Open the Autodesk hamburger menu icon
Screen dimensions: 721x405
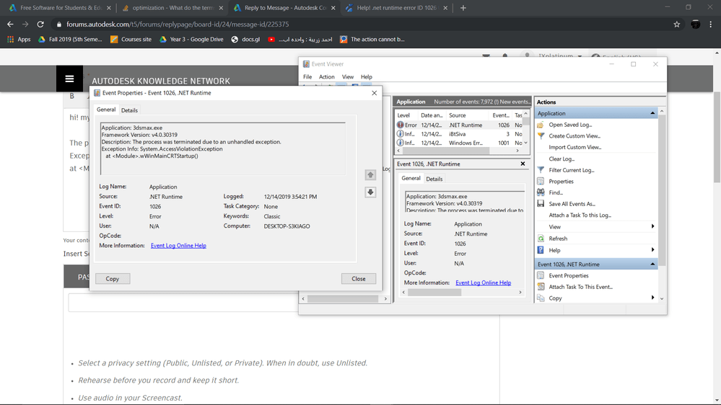pyautogui.click(x=69, y=79)
